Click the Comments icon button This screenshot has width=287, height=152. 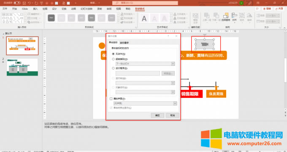257,8
